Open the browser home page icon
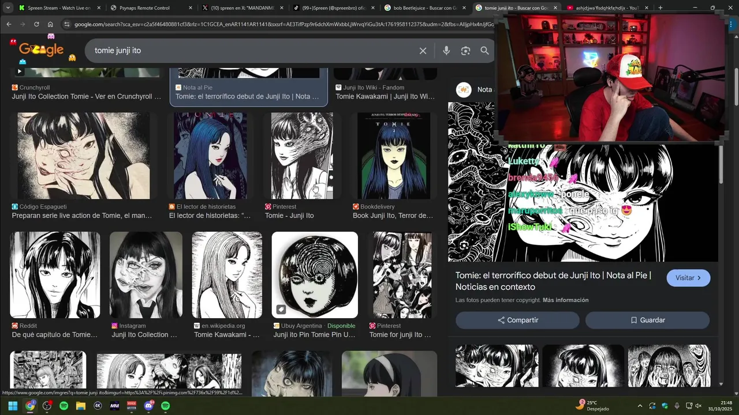Screen dimensions: 739x415 (50, 24)
